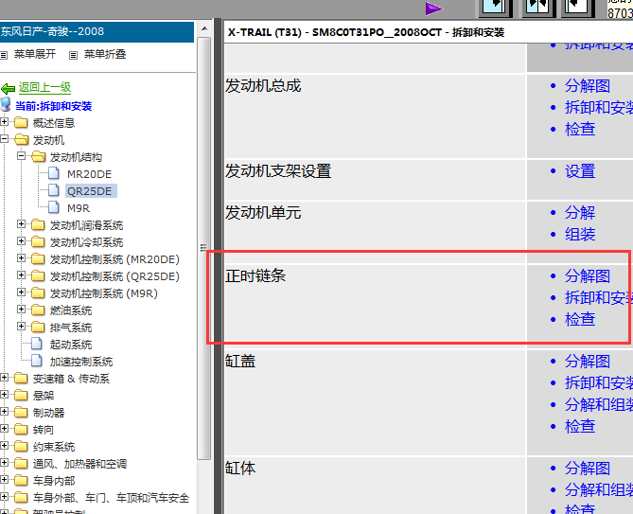The width and height of the screenshot is (633, 514).
Task: Open 发动机单元 组装 link
Action: pos(580,234)
